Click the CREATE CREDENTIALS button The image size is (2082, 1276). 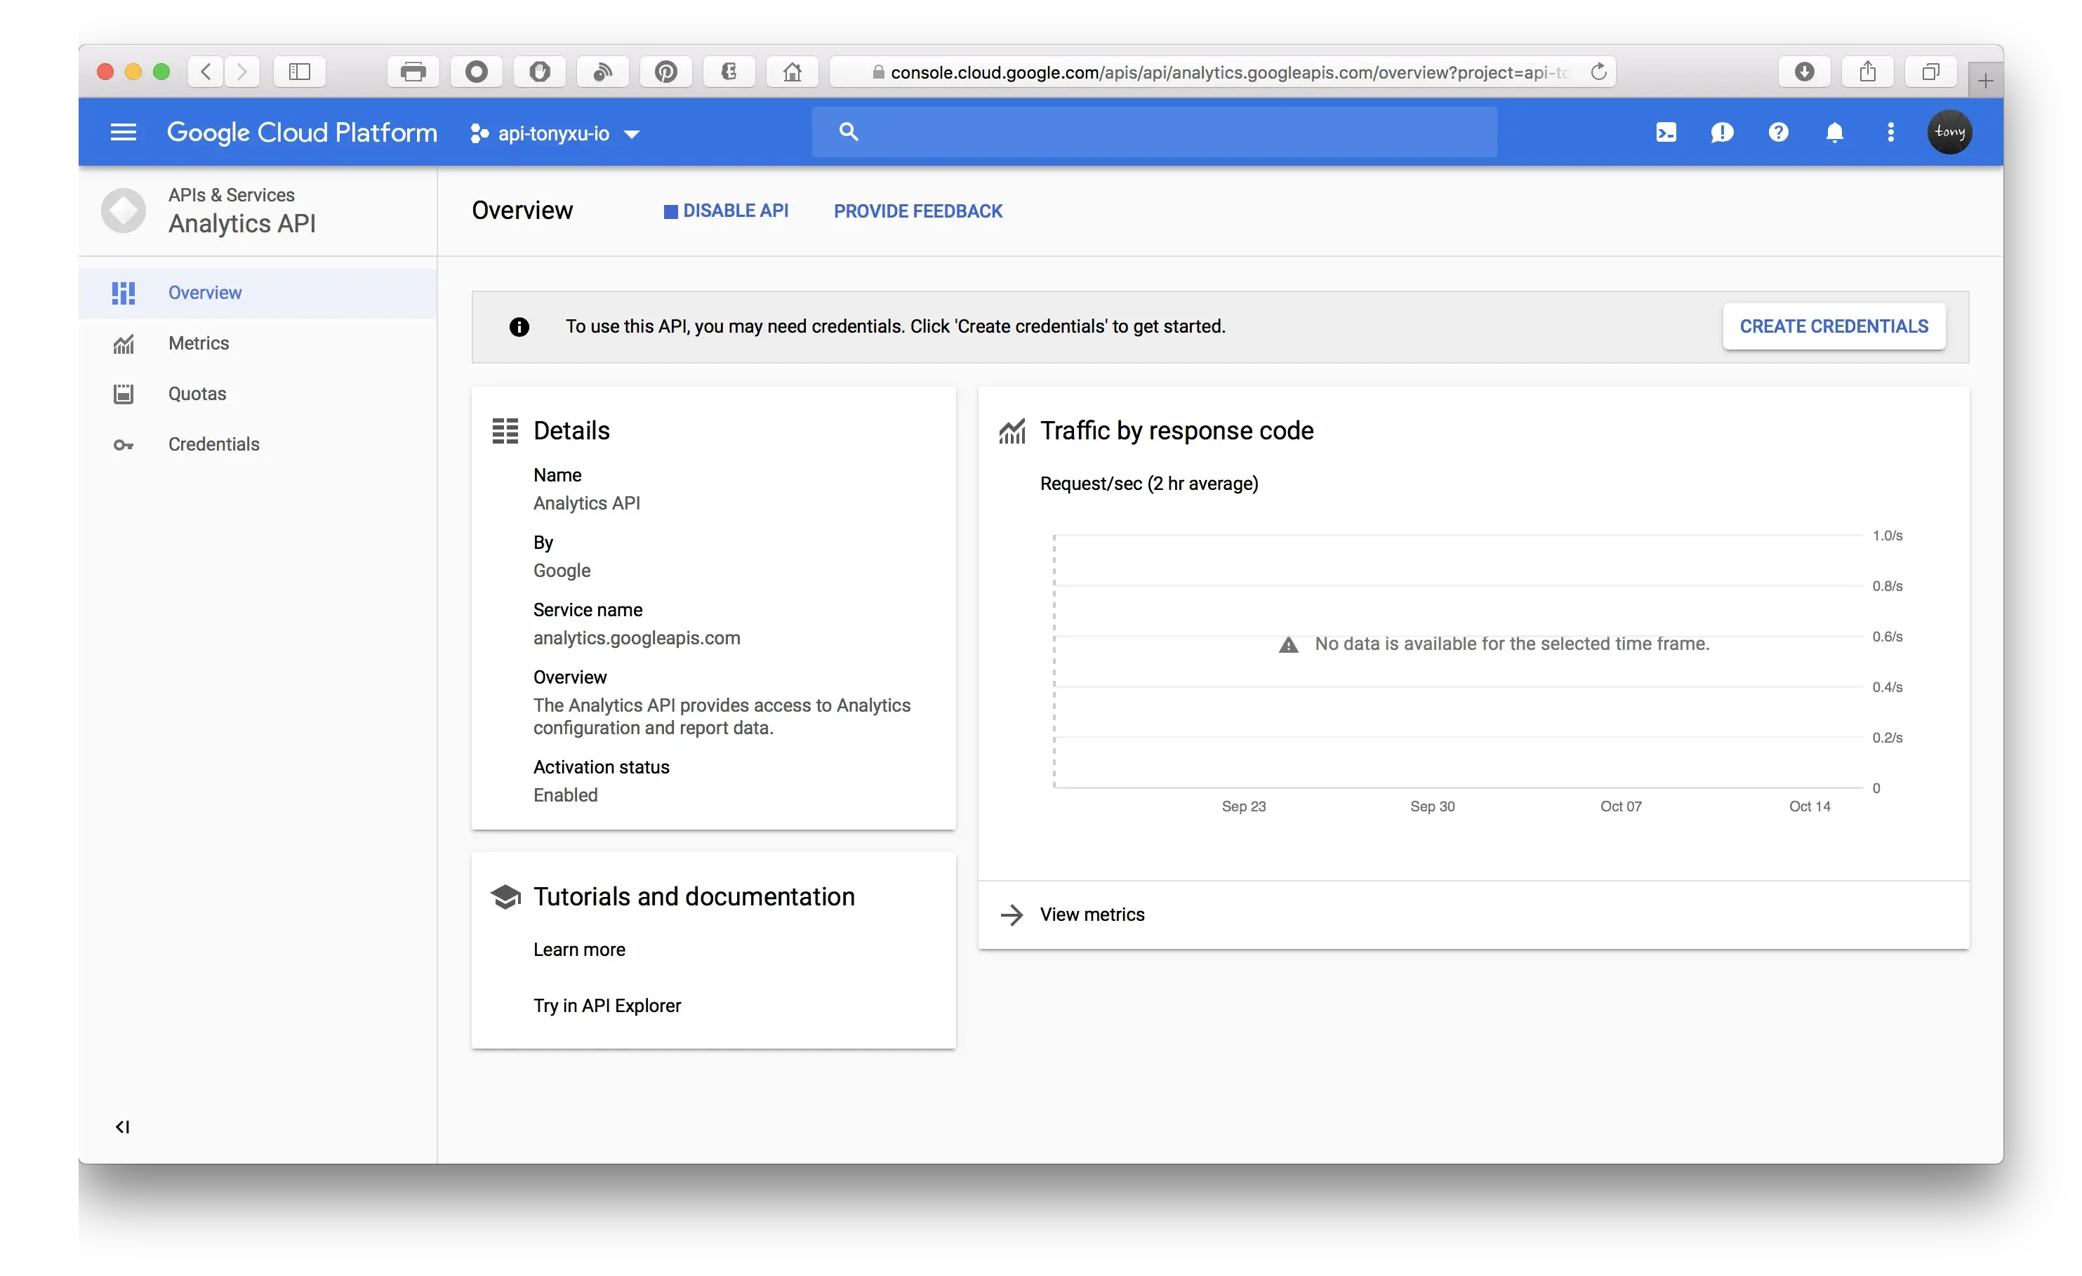[x=1834, y=326]
